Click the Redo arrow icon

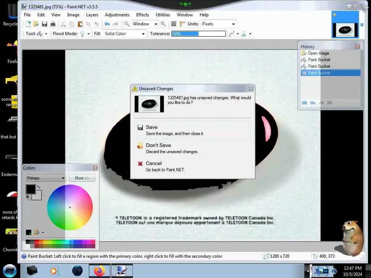pyautogui.click(x=116, y=24)
